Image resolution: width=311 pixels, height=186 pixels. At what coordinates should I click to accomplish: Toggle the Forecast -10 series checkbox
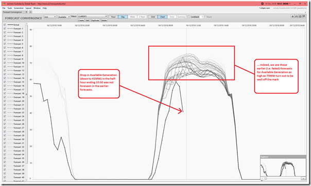pyautogui.click(x=5, y=63)
